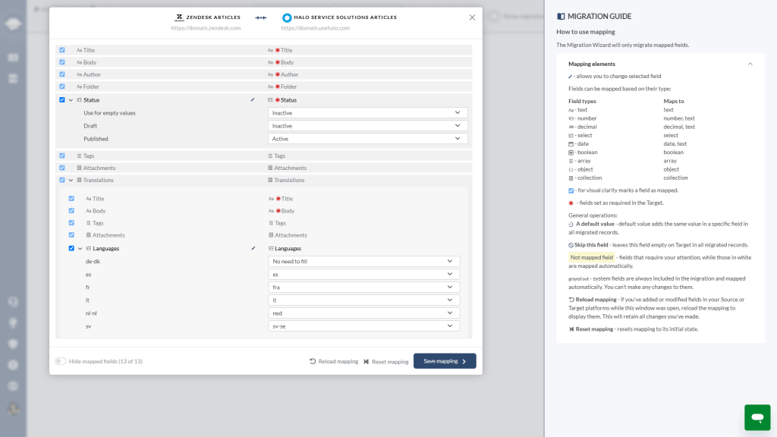Open the 'Use for empty values' dropdown
This screenshot has height=437, width=777.
point(368,113)
